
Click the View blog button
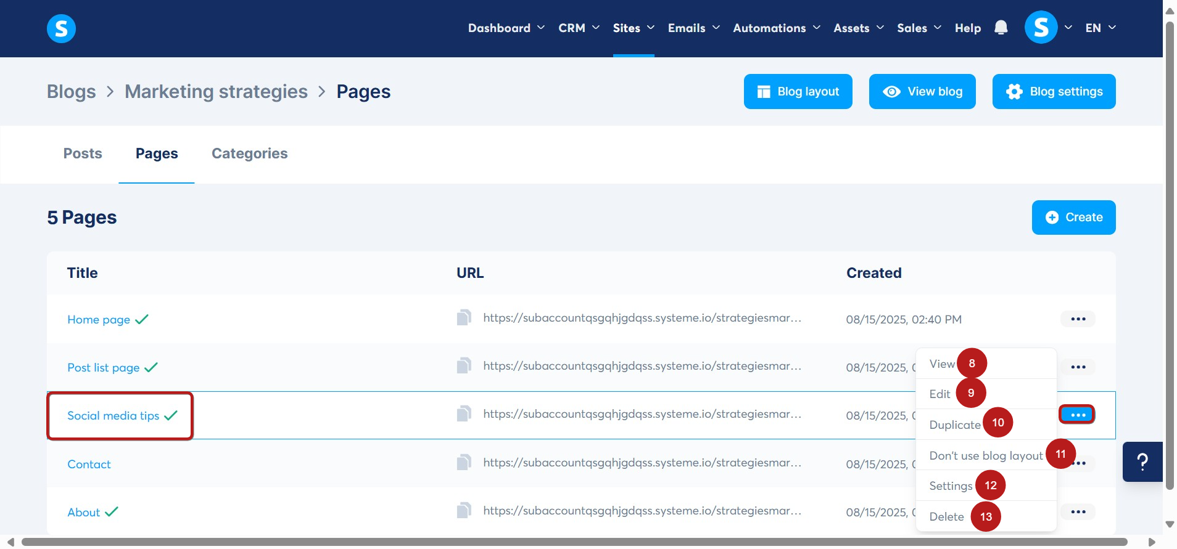[x=922, y=91]
